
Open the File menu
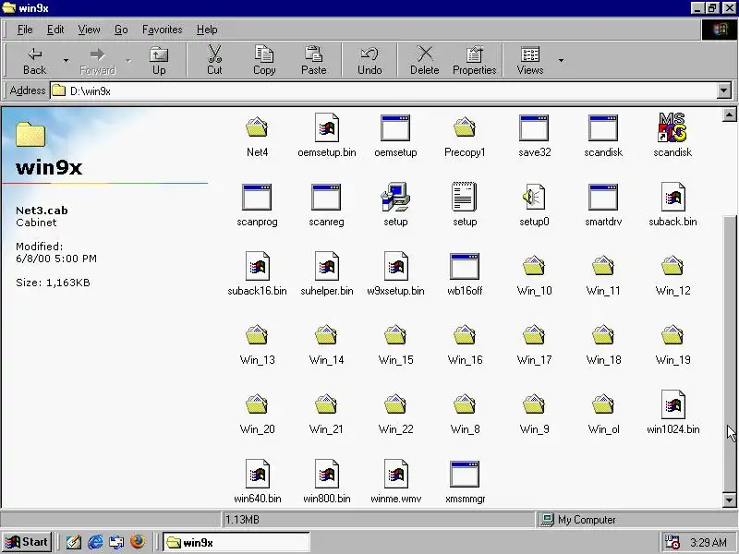(25, 30)
